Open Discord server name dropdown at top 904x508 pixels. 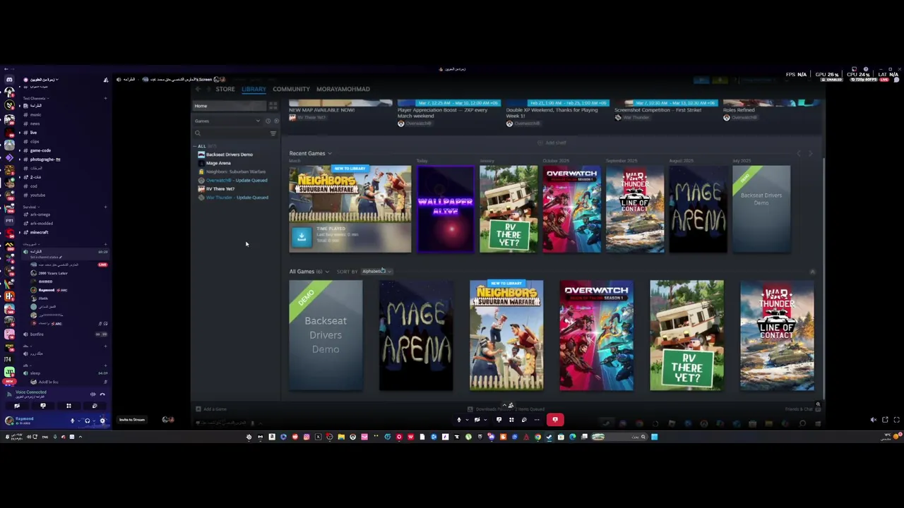tap(44, 80)
